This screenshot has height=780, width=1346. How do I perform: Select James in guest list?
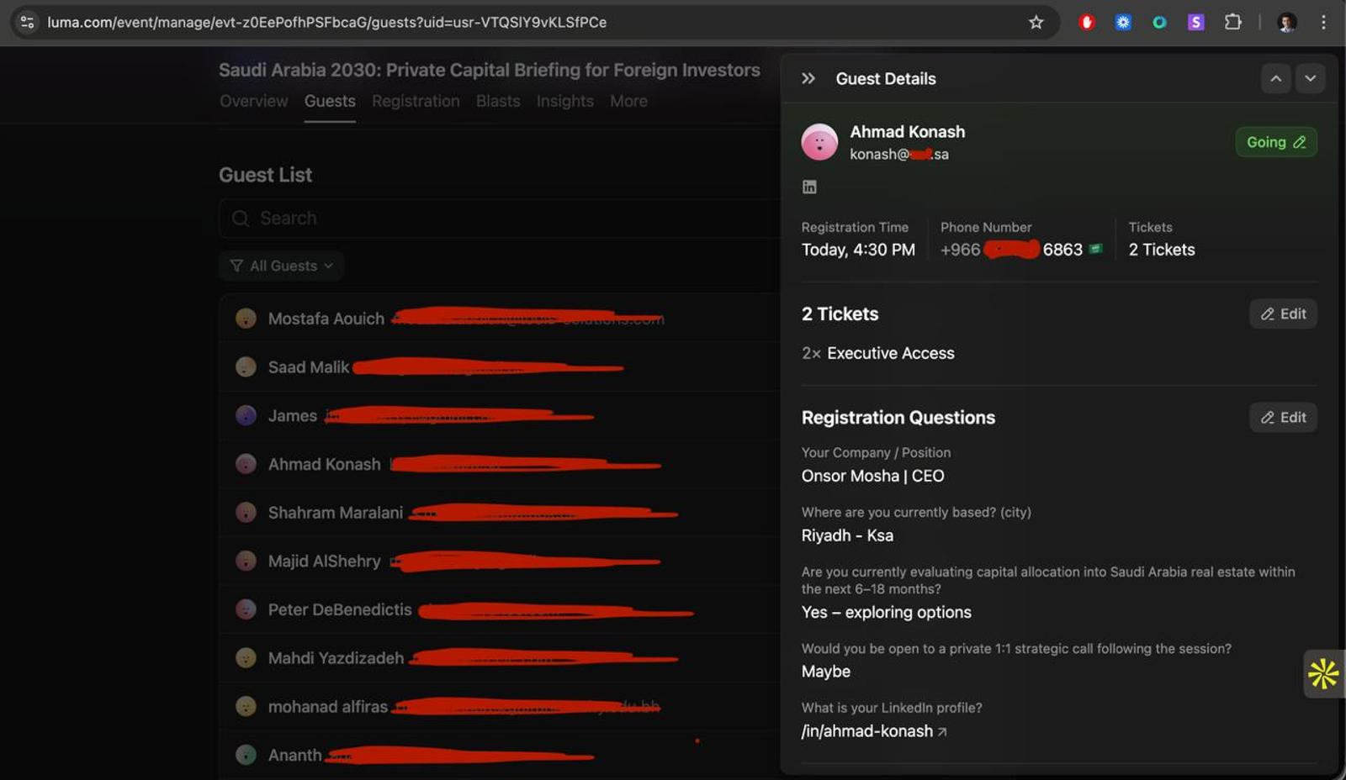[501, 415]
